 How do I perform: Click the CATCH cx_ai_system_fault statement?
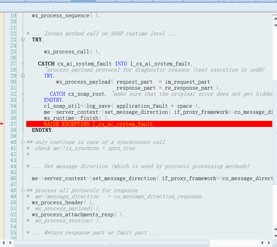click(115, 64)
